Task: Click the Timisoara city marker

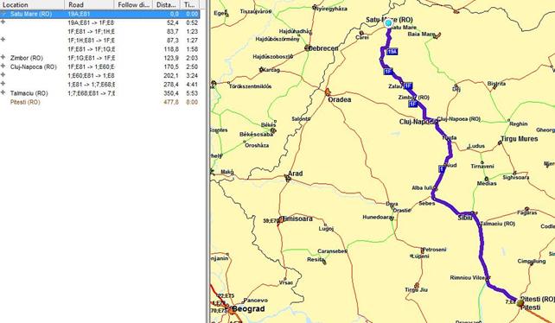Action: (x=281, y=220)
